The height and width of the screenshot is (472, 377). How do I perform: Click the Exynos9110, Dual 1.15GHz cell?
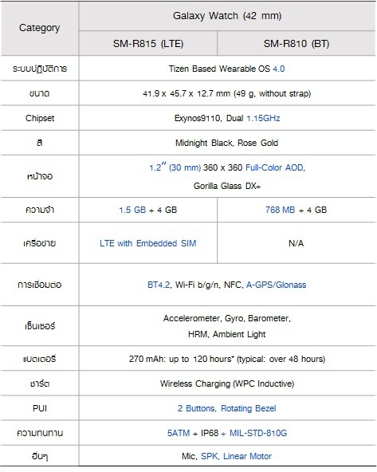(x=227, y=118)
